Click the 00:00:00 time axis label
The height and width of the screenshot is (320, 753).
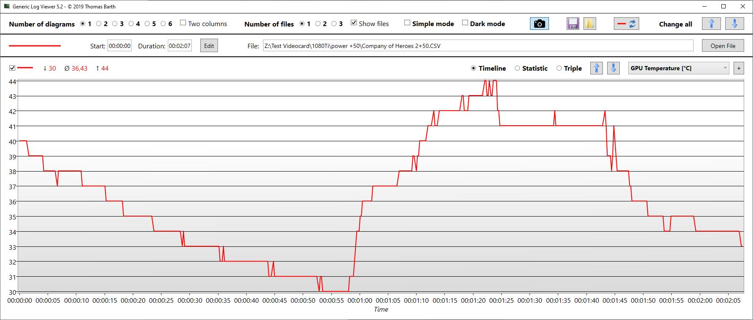pyautogui.click(x=19, y=301)
